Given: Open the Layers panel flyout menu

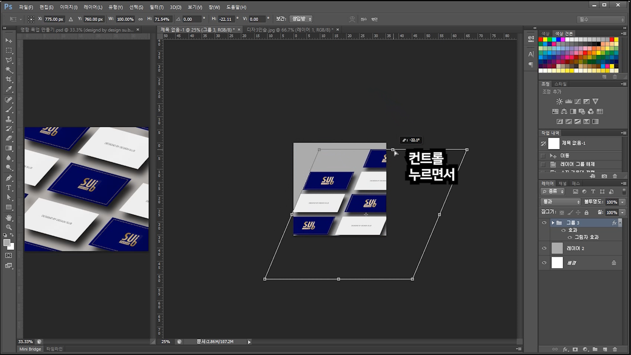Looking at the screenshot, I should pyautogui.click(x=623, y=184).
